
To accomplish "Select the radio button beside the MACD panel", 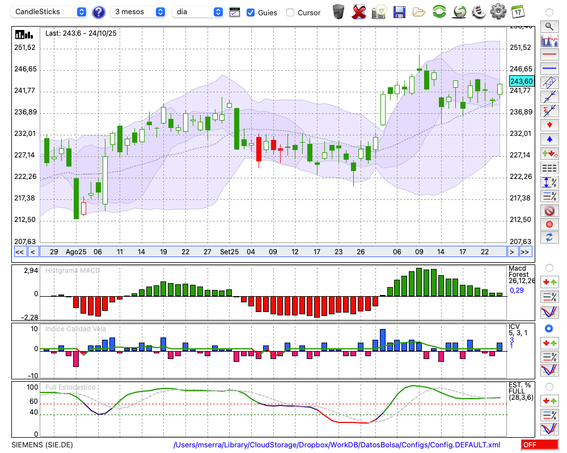I will (x=549, y=267).
